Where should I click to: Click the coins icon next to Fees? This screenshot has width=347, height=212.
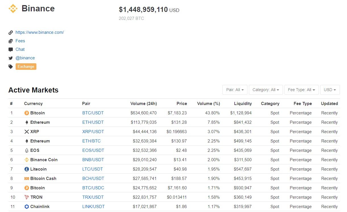tap(11, 41)
